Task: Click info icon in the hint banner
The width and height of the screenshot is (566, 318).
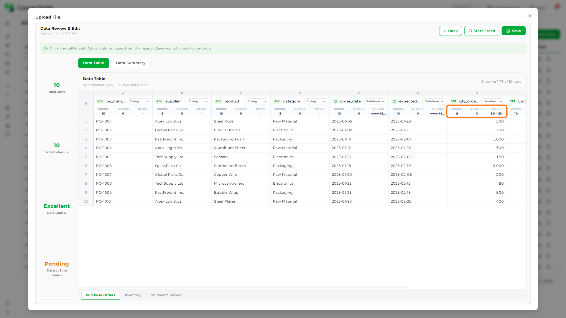Action: pyautogui.click(x=46, y=49)
